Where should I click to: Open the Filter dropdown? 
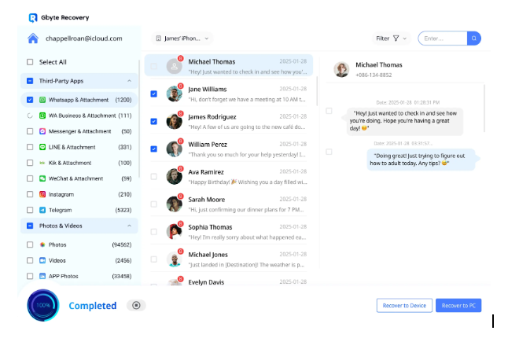click(x=392, y=38)
